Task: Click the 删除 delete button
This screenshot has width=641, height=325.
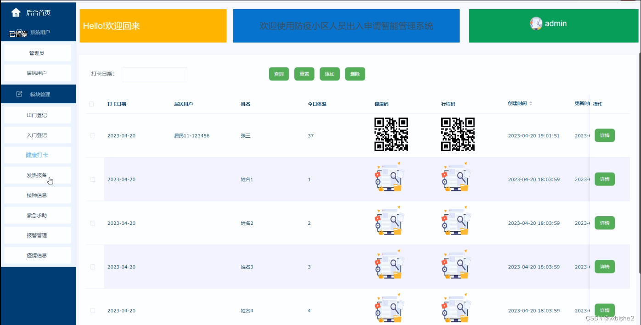Action: pos(355,74)
